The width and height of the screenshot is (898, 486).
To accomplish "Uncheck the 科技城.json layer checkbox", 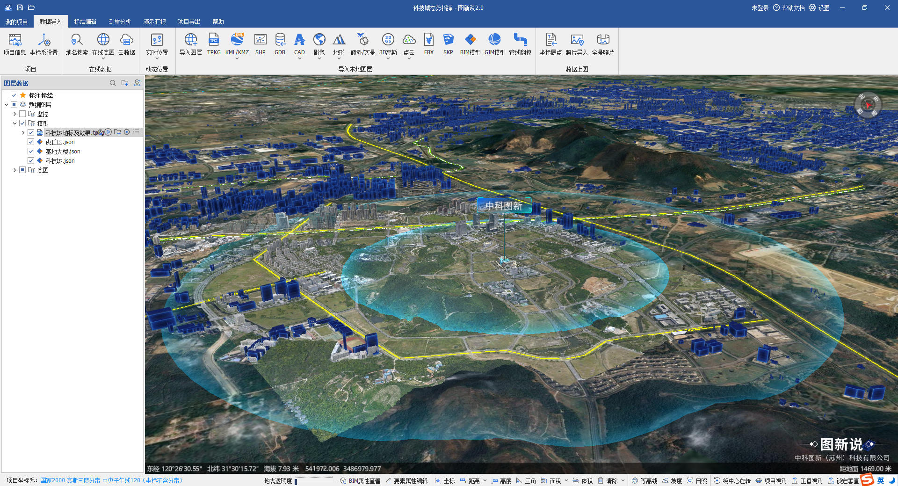I will [x=31, y=160].
